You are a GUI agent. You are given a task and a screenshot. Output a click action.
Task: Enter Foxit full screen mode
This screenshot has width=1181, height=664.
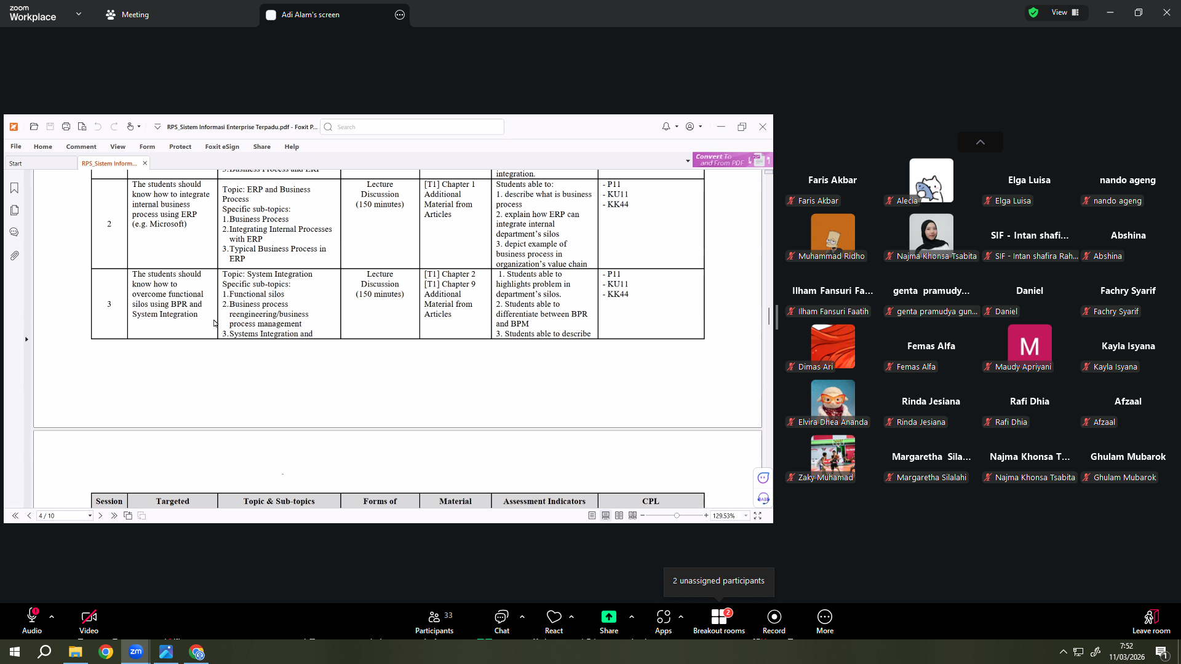(x=758, y=516)
